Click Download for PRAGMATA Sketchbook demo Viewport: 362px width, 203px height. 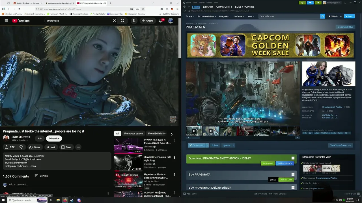[268, 163]
